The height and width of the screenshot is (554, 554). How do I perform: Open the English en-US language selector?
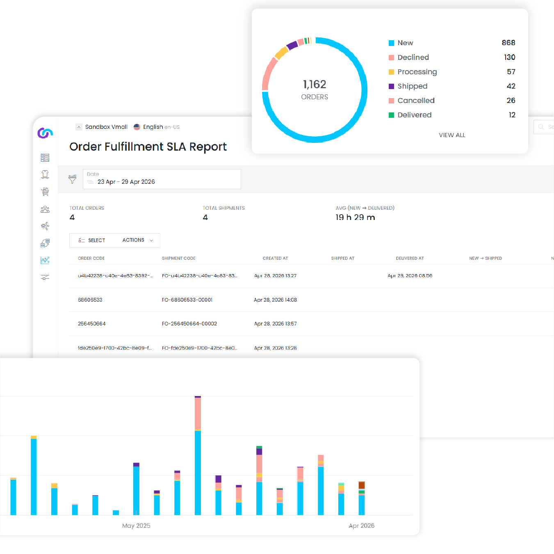(157, 127)
